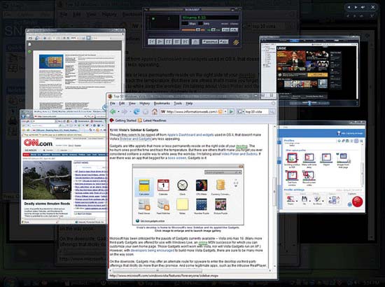The image size is (385, 287).
Task: Click Winamp's Pause button
Action: pyautogui.click(x=169, y=42)
